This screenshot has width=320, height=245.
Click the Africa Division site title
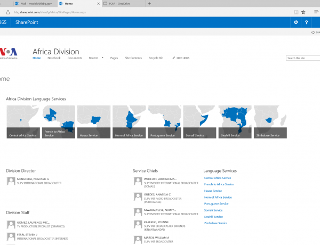click(56, 52)
